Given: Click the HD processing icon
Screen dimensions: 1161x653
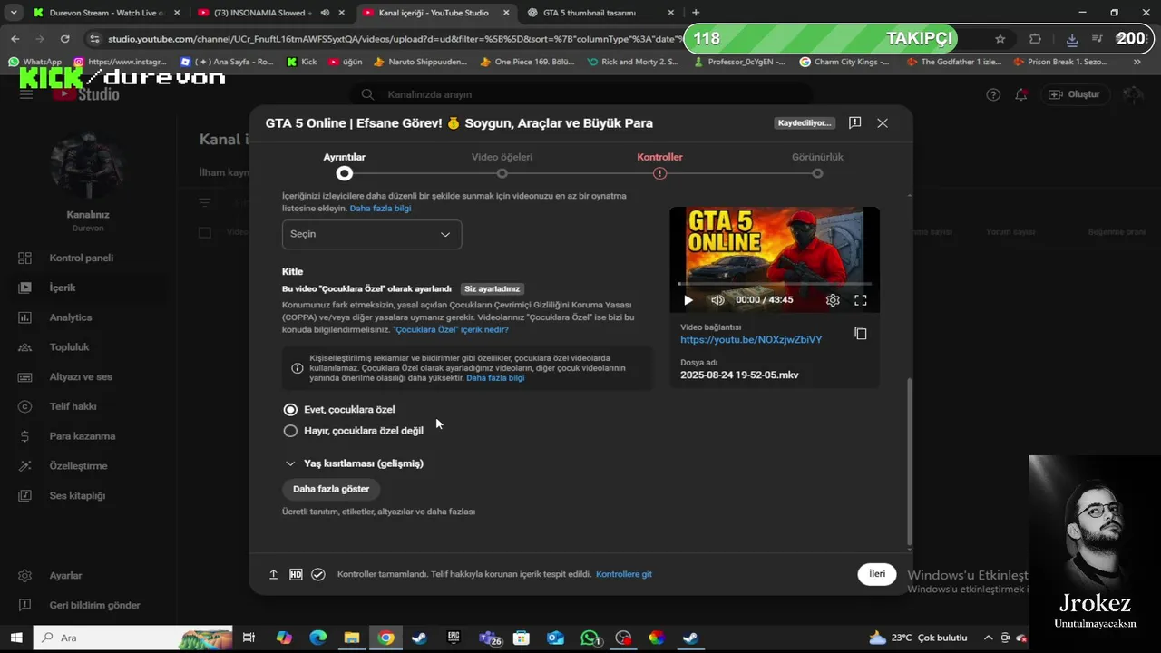Looking at the screenshot, I should point(296,574).
